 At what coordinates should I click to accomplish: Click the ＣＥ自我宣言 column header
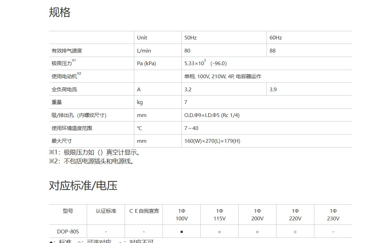(144, 211)
